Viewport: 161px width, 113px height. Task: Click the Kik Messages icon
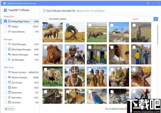click(x=9, y=60)
